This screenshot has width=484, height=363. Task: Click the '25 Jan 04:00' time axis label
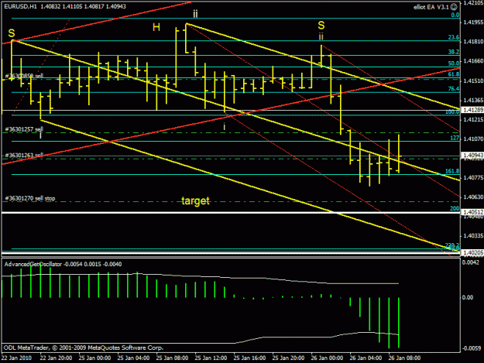coord(133,358)
